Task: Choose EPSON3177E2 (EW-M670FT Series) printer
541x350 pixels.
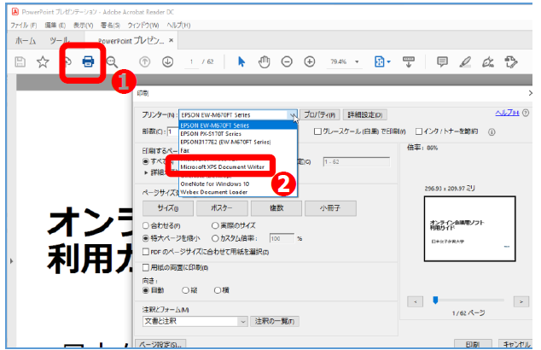Action: pos(238,142)
